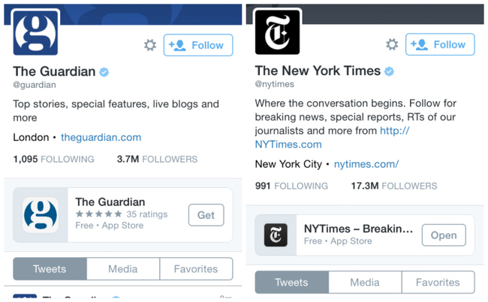Switch to Media tab on Guardian profile
Image resolution: width=488 pixels, height=302 pixels.
click(x=123, y=269)
